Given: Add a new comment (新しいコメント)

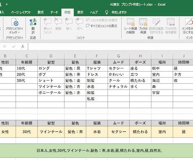Looking at the screenshot, I should (x=47, y=26).
